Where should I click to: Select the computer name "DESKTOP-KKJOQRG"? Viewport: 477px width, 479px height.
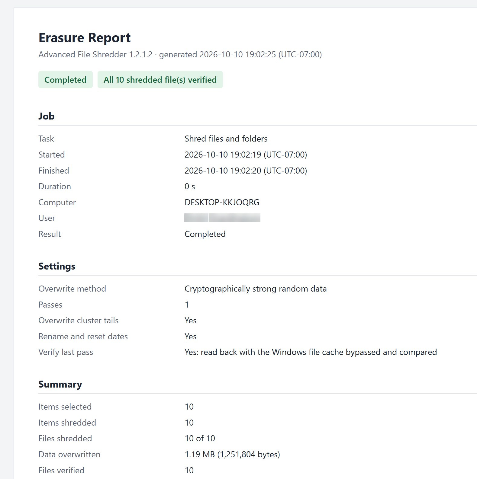click(222, 203)
